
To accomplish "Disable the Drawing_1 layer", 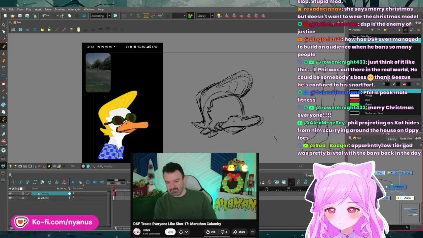I will (10, 194).
